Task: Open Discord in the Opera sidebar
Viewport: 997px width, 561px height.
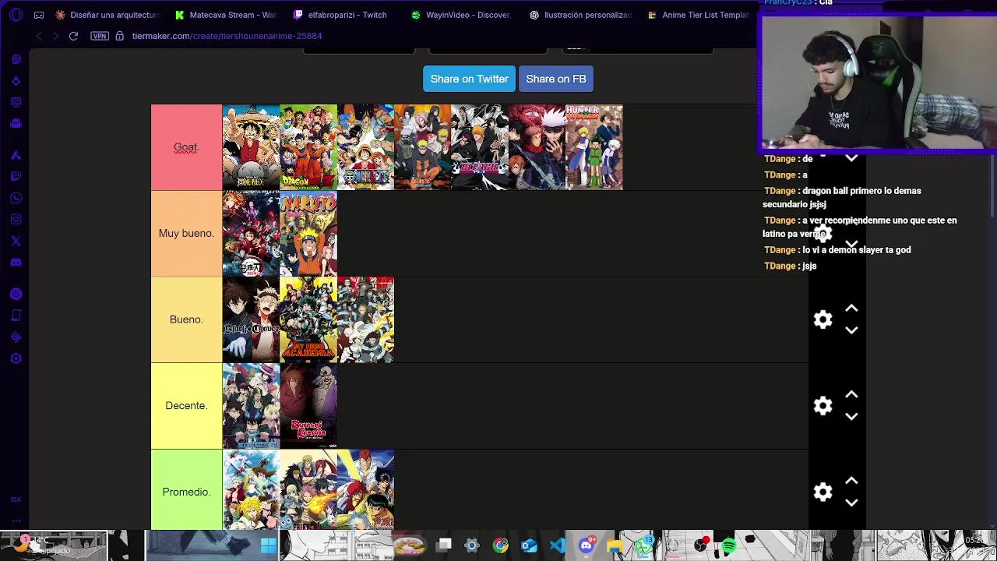Action: pyautogui.click(x=16, y=263)
